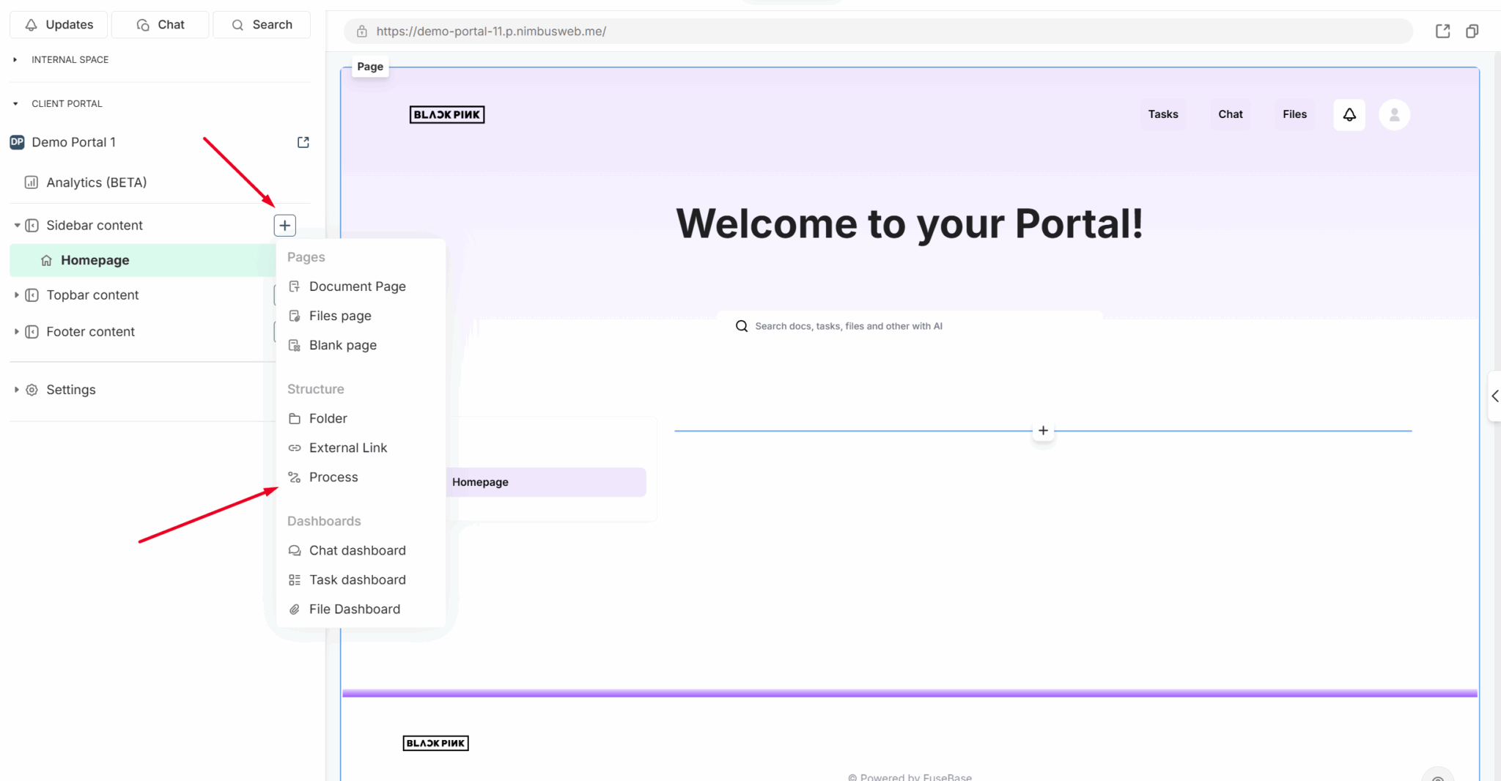1501x781 pixels.
Task: Expand the Internal Space section
Action: [15, 59]
